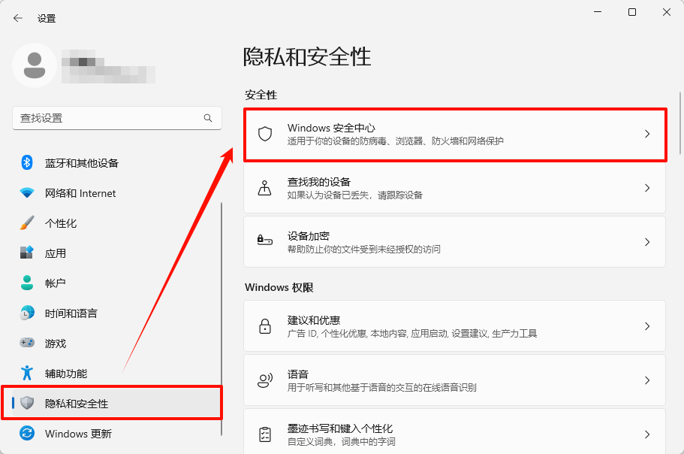The image size is (684, 454).
Task: Select 隐私和安全性 in the sidebar
Action: tap(117, 403)
